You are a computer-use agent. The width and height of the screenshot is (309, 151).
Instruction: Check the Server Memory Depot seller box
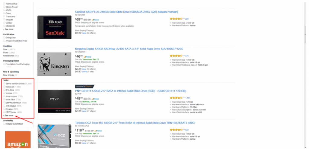pos(4,83)
